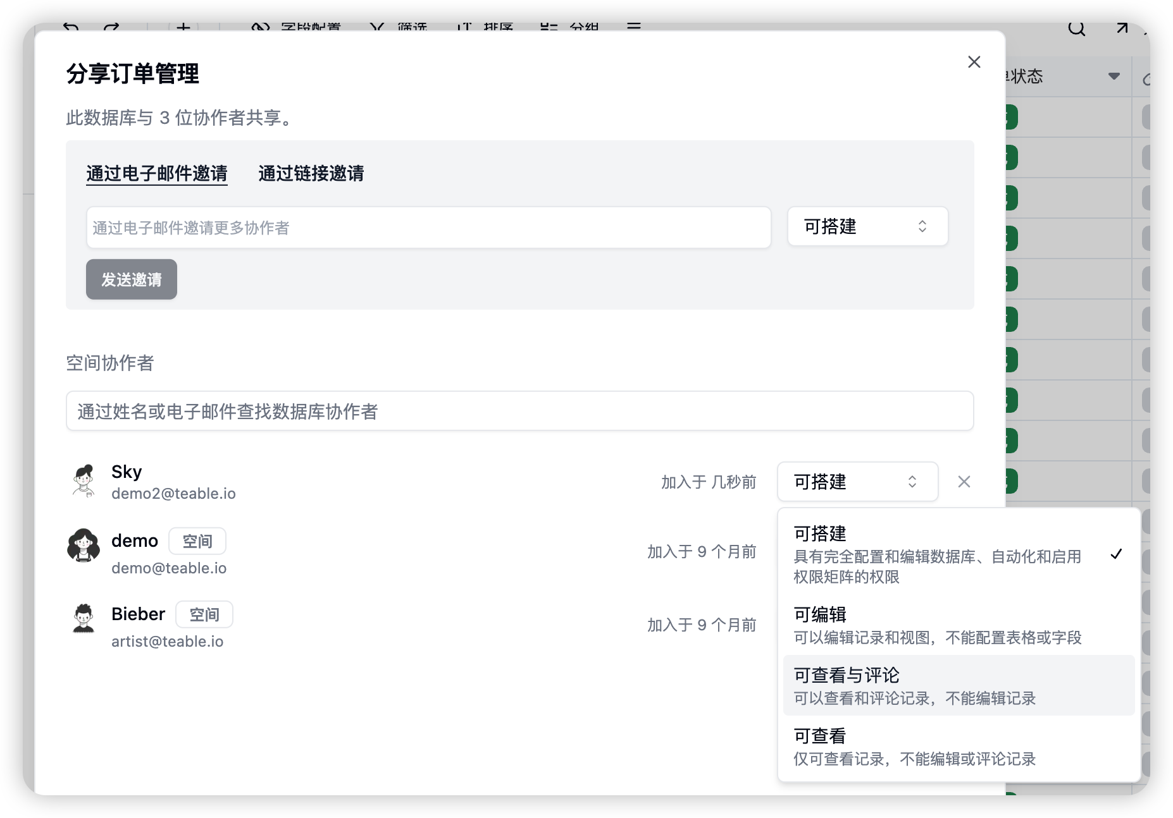Remove Sky with the X beside their role
The height and width of the screenshot is (818, 1173).
point(964,482)
